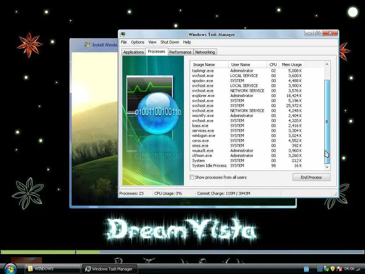The image size is (365, 274).
Task: Select the Processes tab
Action: [x=156, y=51]
